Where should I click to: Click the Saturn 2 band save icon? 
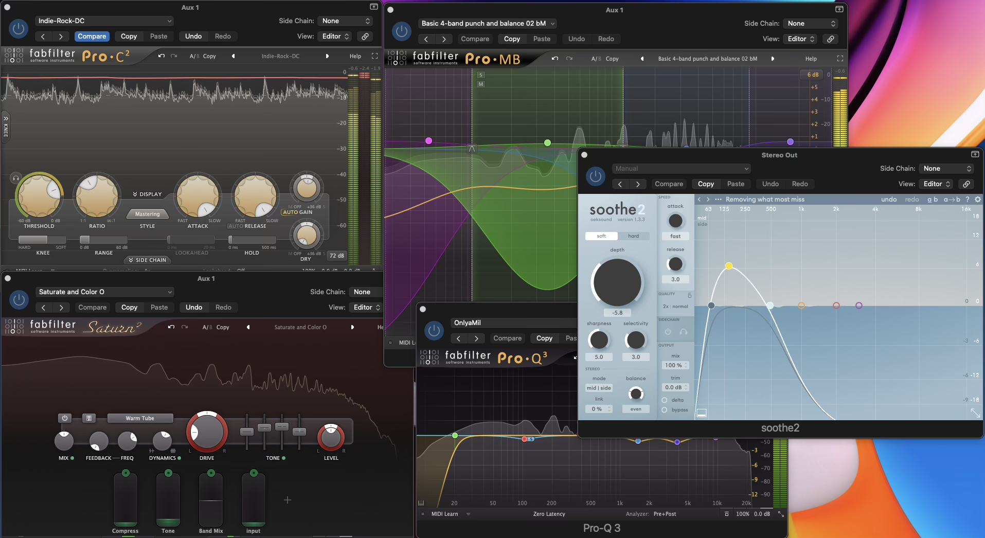[89, 418]
